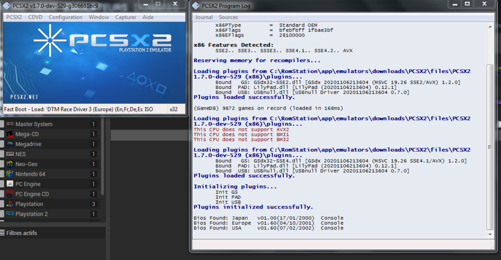The width and height of the screenshot is (501, 260).
Task: Click 'Reserving memory for recompilers...' line
Action: coord(257,60)
